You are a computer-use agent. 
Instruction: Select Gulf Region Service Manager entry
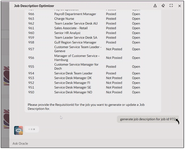coord(75,42)
